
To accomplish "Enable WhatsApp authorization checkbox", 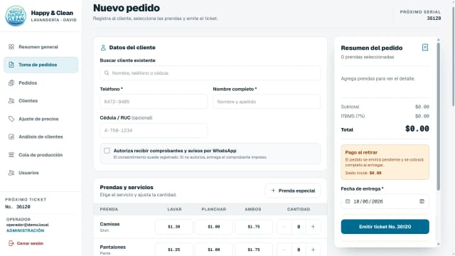I will point(107,151).
